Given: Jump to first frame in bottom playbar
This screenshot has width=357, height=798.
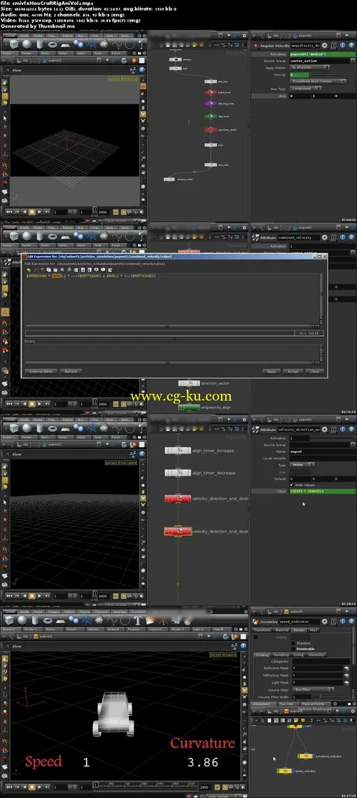Looking at the screenshot, I should tap(10, 787).
